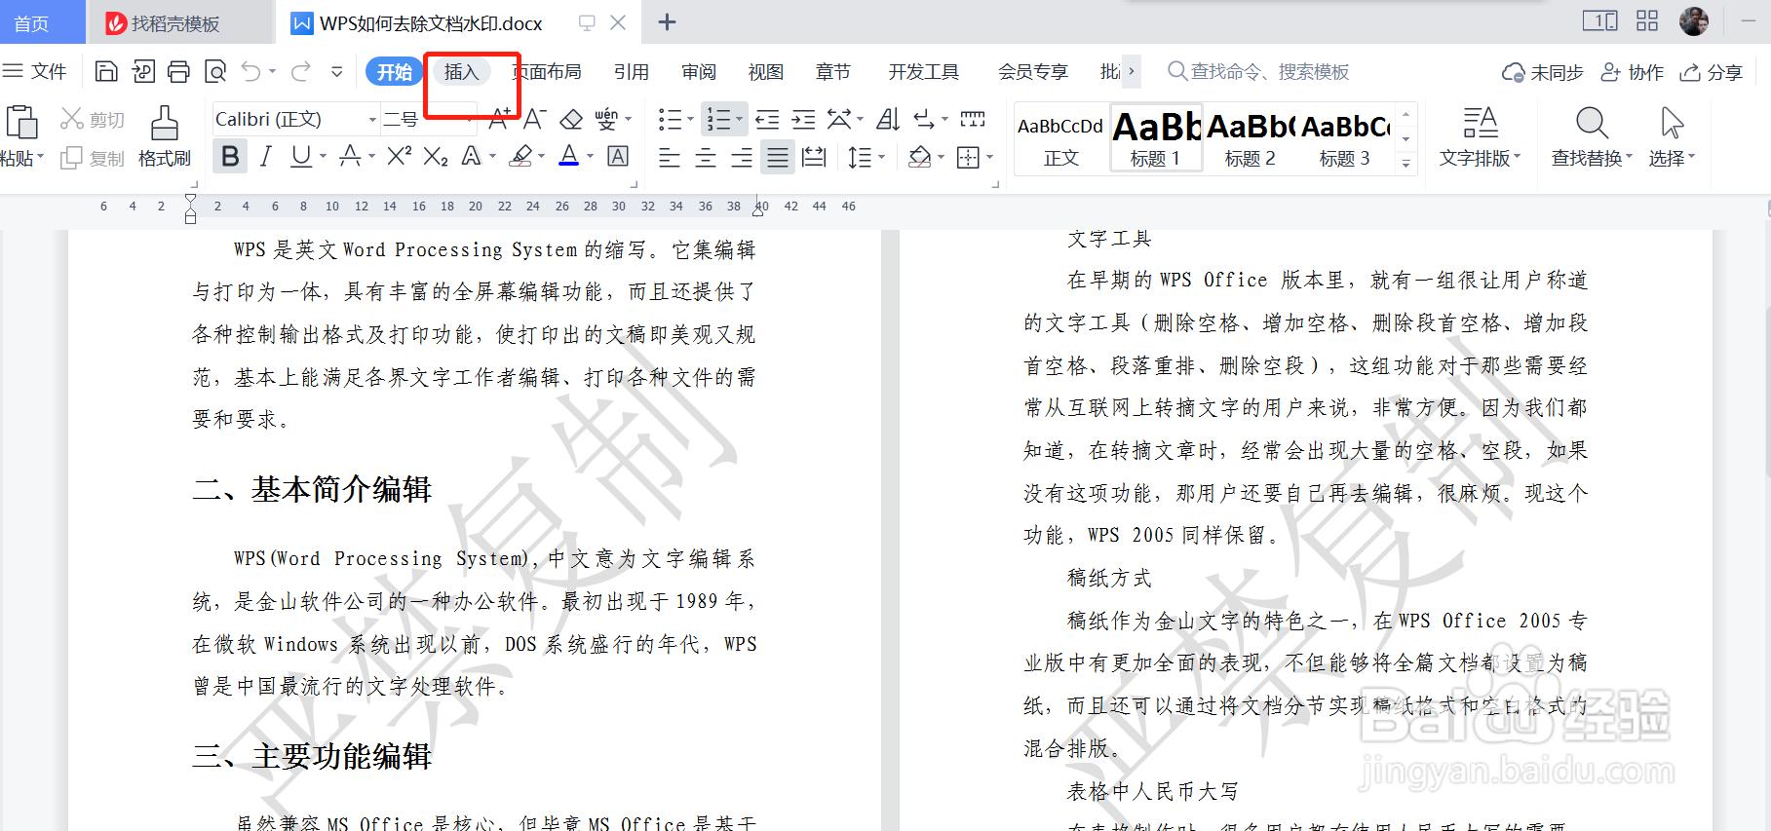
Task: Click the 协作 collaborate button
Action: [1633, 72]
